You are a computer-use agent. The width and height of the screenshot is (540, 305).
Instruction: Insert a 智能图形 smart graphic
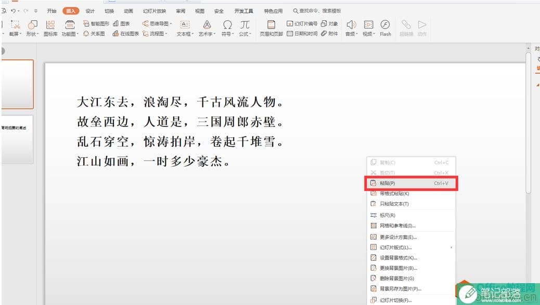pos(96,24)
